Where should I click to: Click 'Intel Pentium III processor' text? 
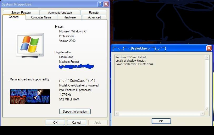click(75, 90)
